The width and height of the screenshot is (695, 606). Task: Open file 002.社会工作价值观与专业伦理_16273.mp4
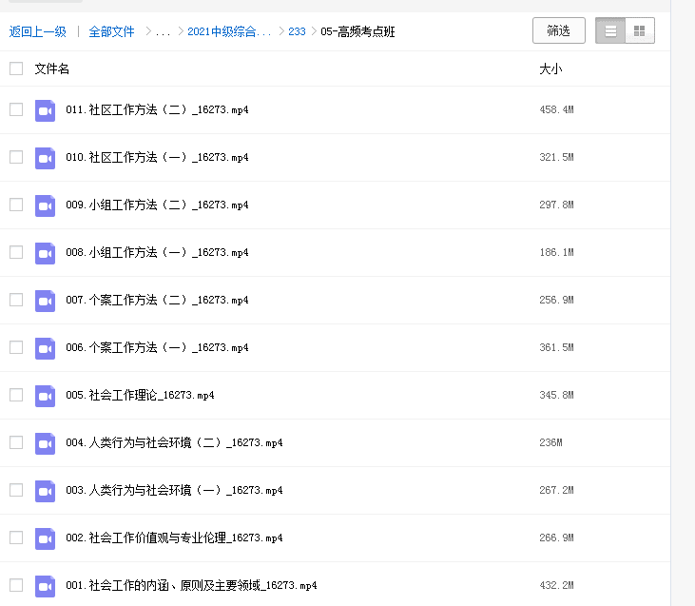pos(174,538)
